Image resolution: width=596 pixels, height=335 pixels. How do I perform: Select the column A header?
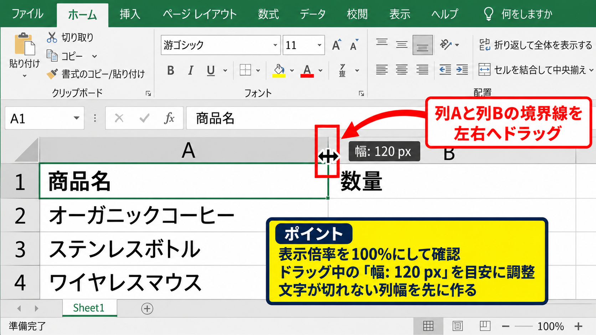coord(184,150)
